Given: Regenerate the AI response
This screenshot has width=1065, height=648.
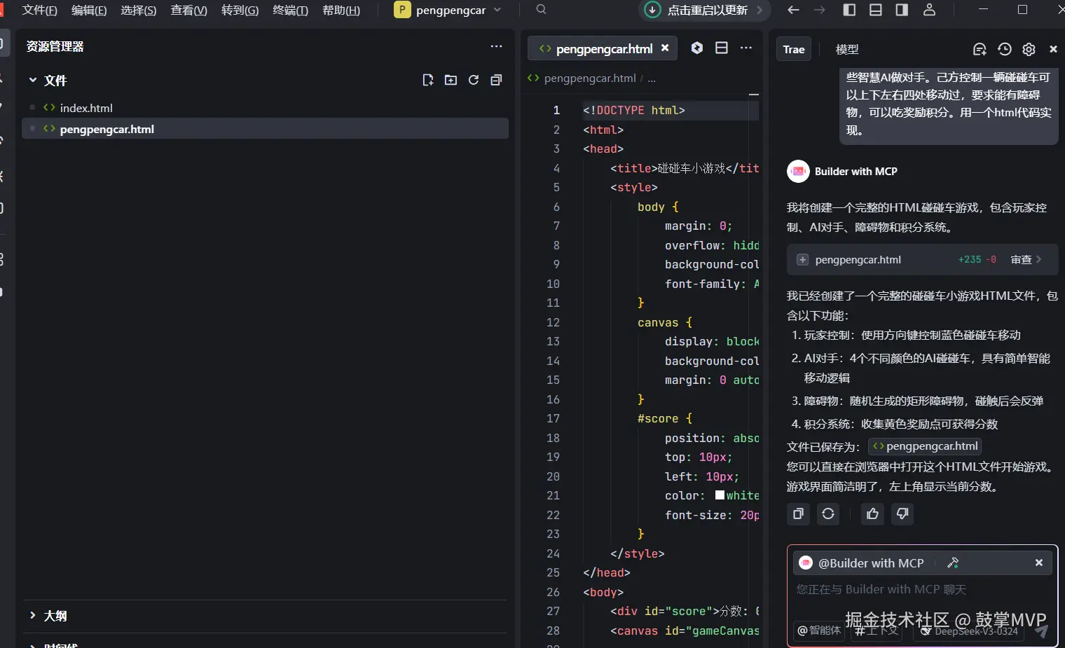Looking at the screenshot, I should (828, 513).
